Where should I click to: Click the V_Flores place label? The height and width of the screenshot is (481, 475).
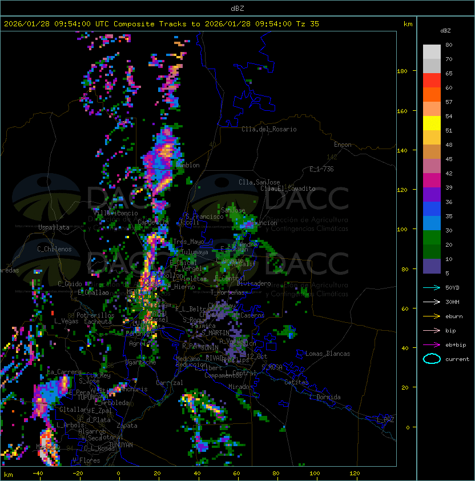pyautogui.click(x=86, y=460)
